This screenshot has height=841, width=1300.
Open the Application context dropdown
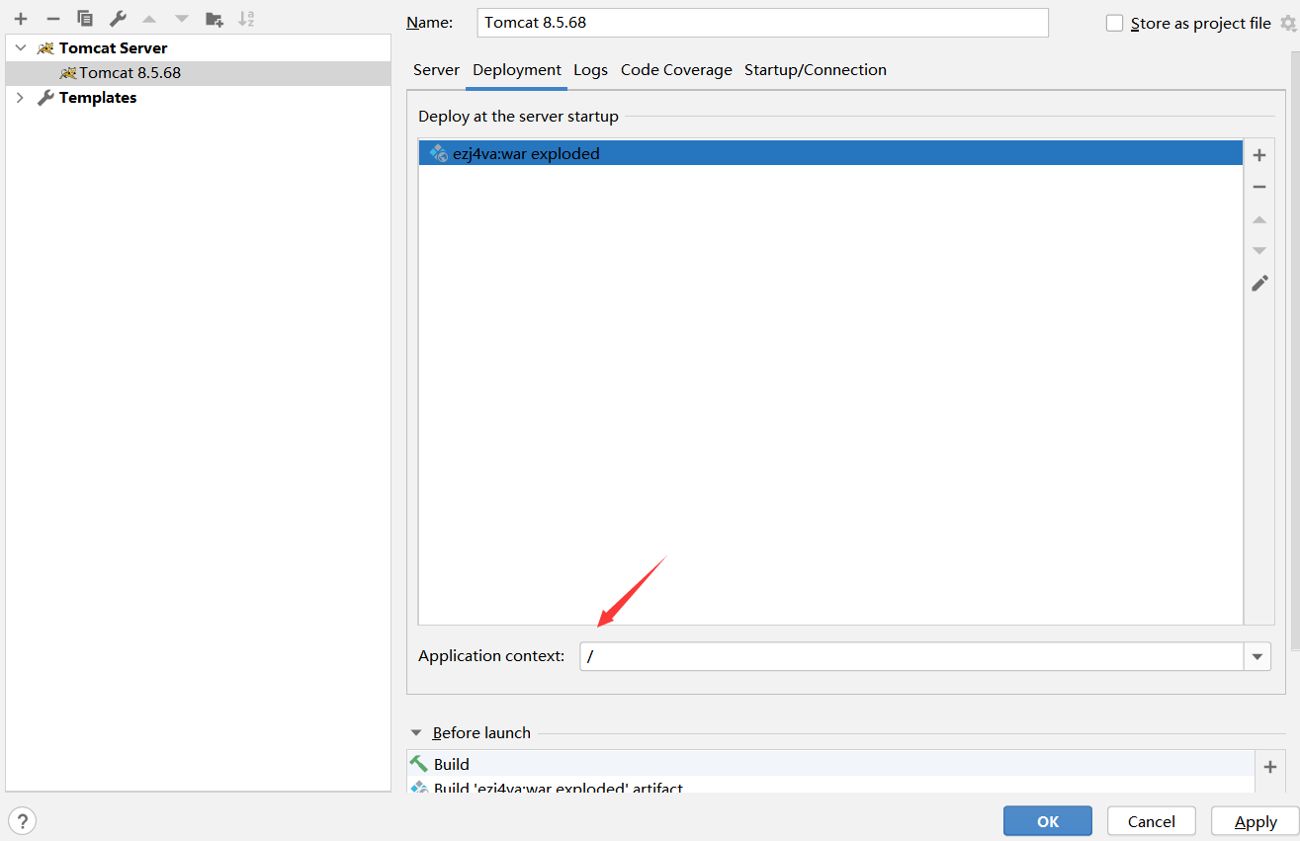tap(1257, 656)
